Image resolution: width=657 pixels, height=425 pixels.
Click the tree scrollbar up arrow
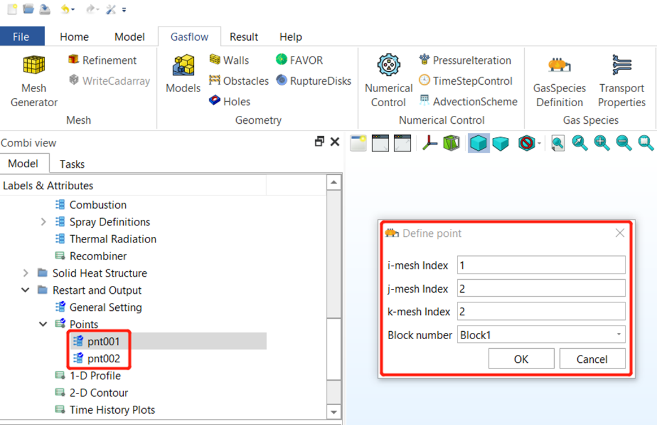(x=334, y=183)
